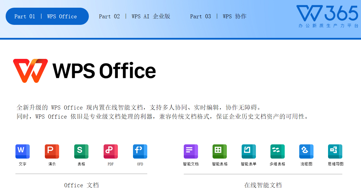Click the '多维表格' label text

point(278,164)
